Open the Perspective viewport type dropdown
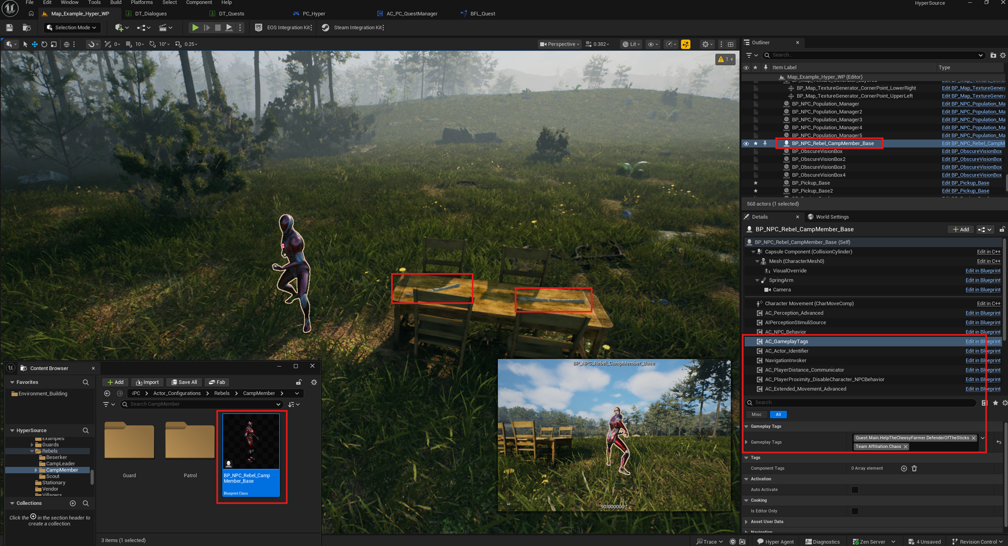The image size is (1008, 546). 559,44
